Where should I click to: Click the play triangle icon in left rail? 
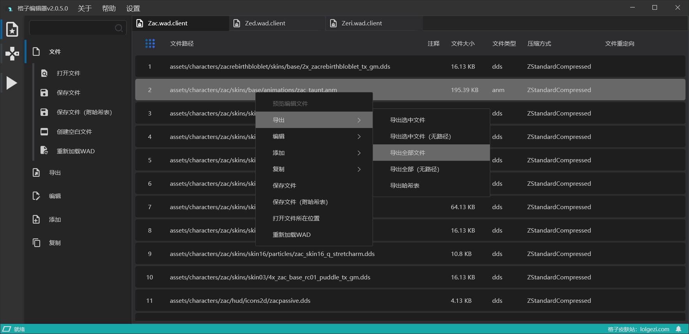coord(12,83)
